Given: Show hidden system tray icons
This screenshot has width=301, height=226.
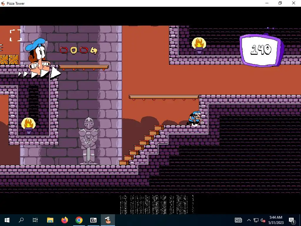Looking at the screenshot, I should pyautogui.click(x=249, y=220).
